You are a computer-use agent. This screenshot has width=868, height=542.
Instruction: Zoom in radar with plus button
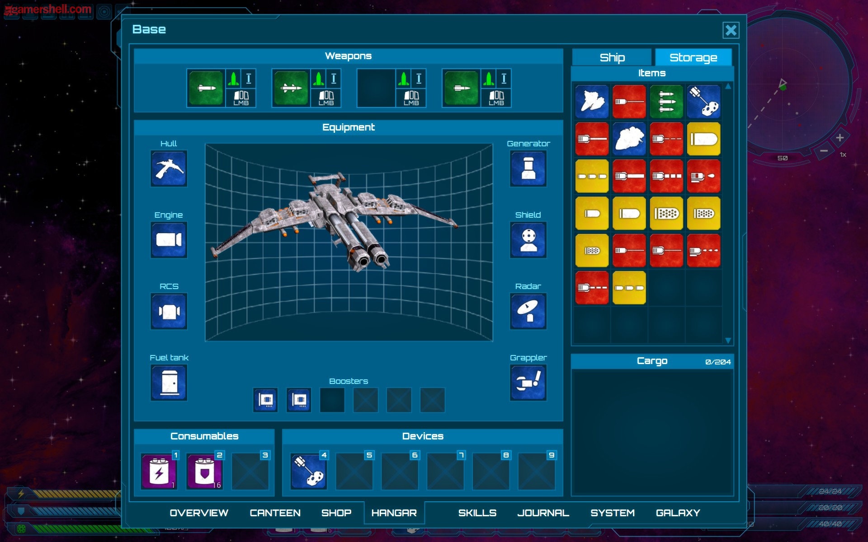840,138
